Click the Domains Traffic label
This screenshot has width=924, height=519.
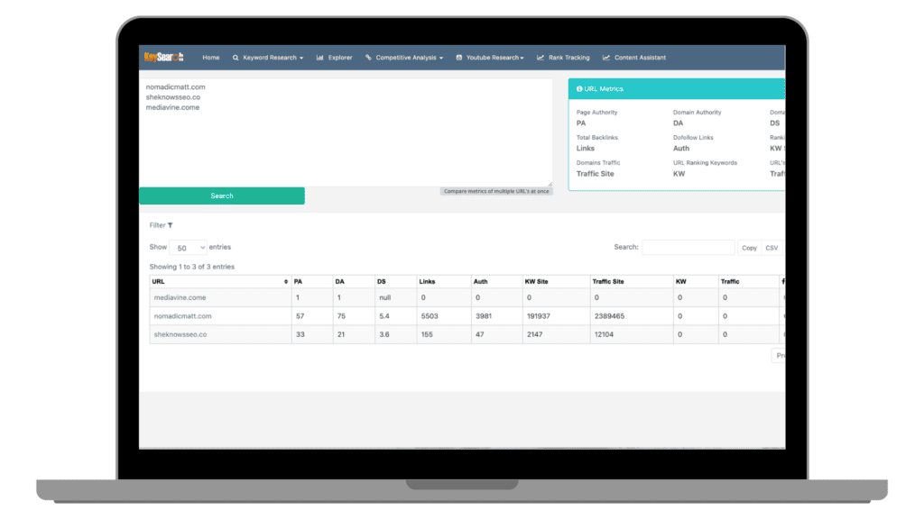598,163
